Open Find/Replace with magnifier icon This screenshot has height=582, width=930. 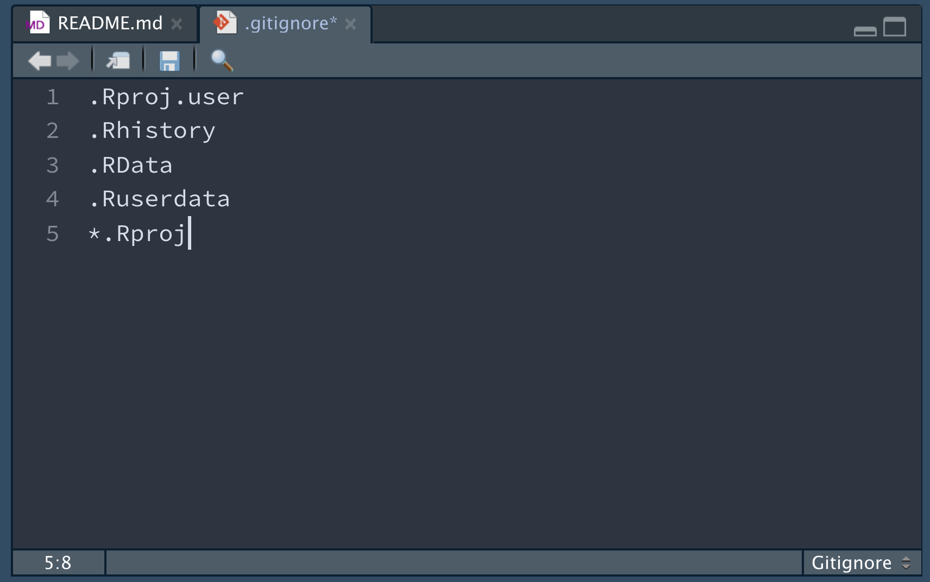222,61
